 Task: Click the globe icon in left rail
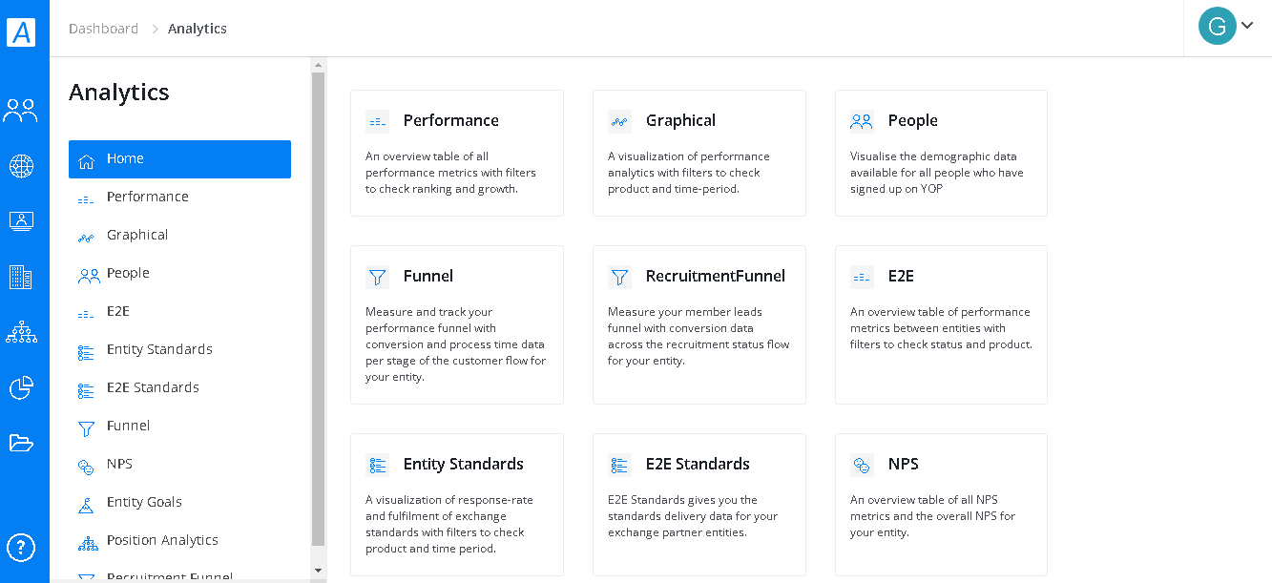point(21,166)
